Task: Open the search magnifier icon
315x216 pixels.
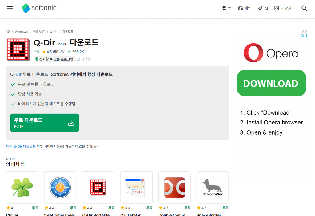Action: [x=304, y=8]
